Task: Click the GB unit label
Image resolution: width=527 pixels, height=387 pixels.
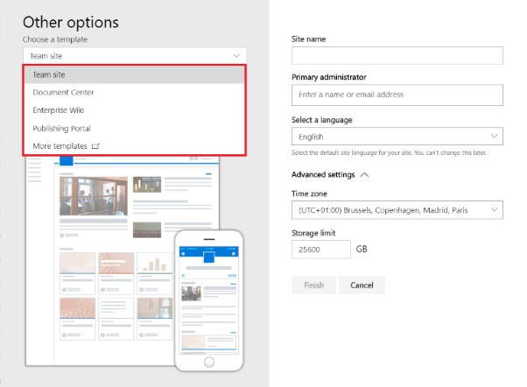Action: 362,250
